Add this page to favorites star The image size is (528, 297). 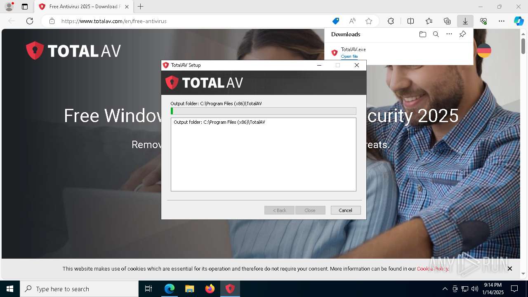[x=369, y=21]
